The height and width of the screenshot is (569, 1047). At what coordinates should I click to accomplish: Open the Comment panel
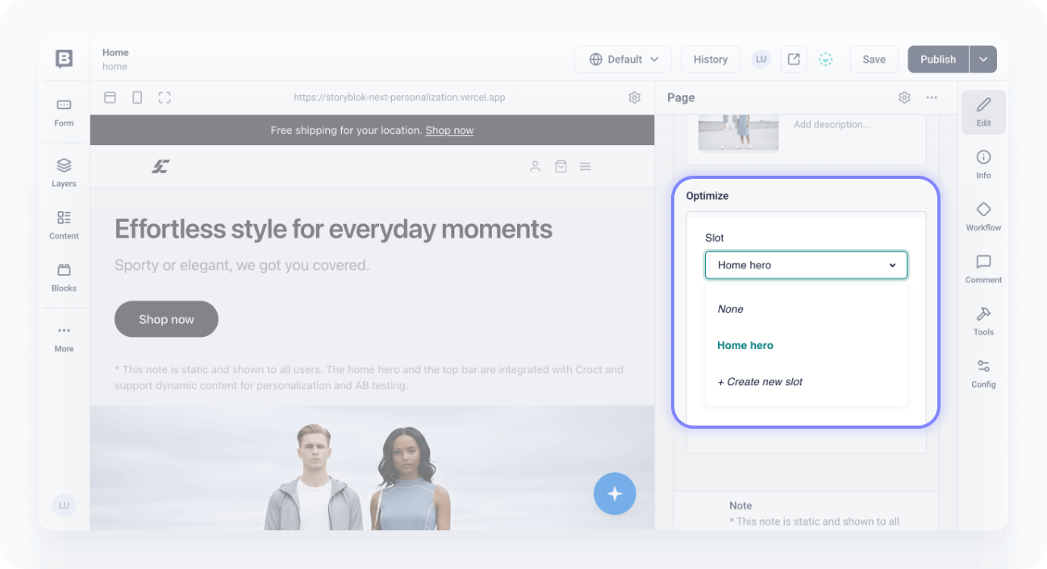(x=983, y=268)
